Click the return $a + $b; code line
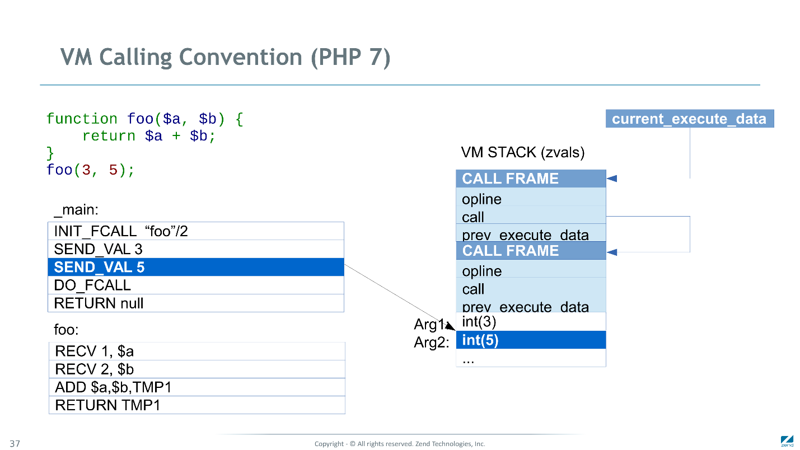800x450 pixels. click(149, 136)
